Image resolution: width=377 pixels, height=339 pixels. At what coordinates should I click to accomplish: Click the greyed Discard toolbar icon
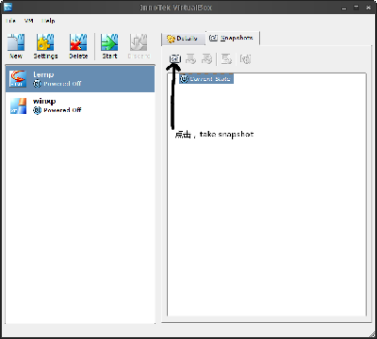[x=139, y=46]
